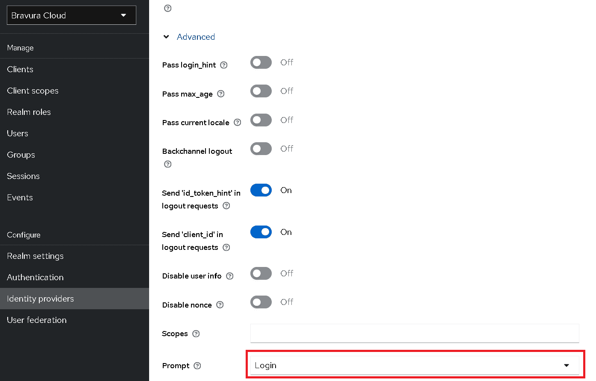Open the Prompt dropdown showing Login
The height and width of the screenshot is (381, 596).
tap(414, 366)
